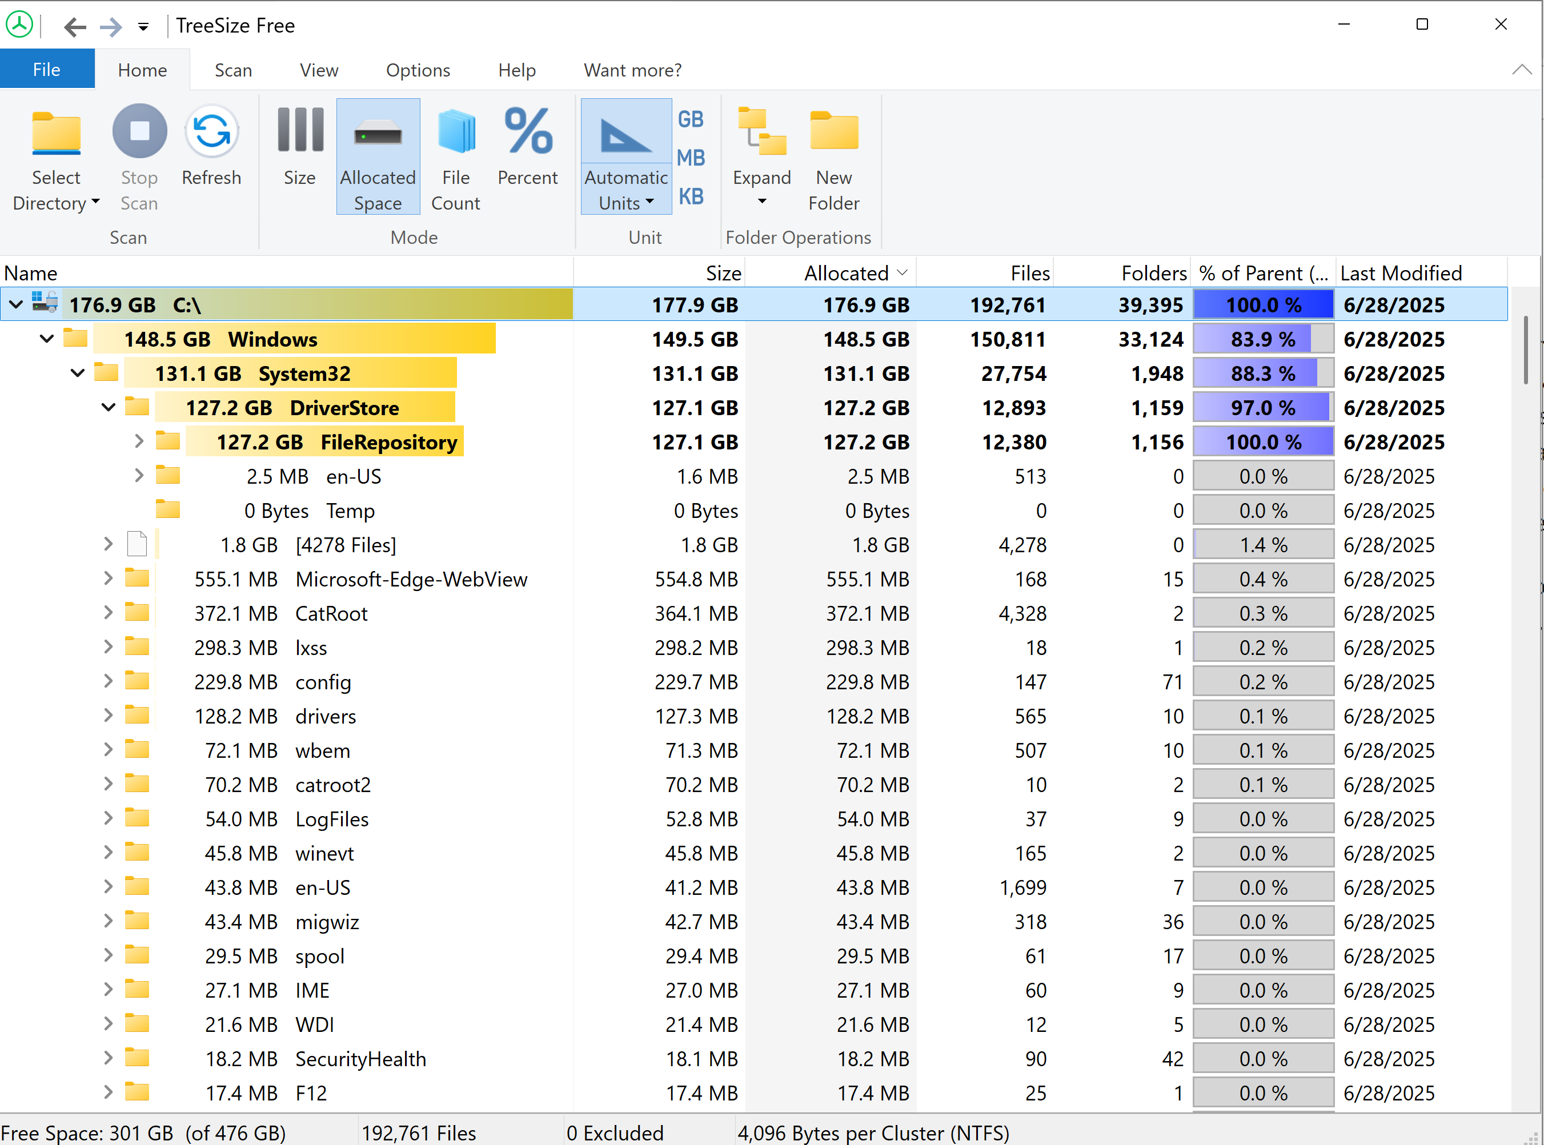Switch mode to Size

pyautogui.click(x=299, y=147)
